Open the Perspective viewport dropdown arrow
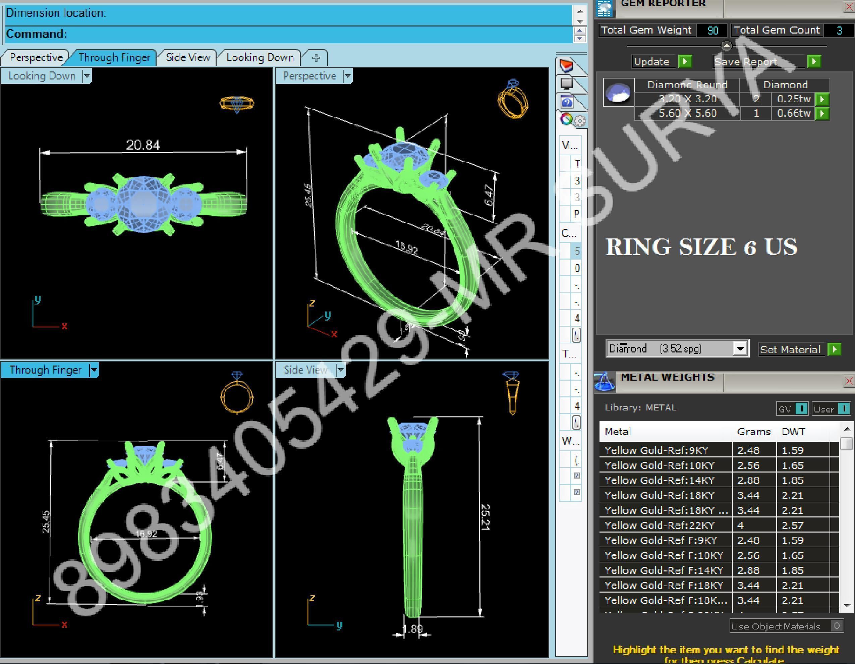This screenshot has width=855, height=664. 347,76
